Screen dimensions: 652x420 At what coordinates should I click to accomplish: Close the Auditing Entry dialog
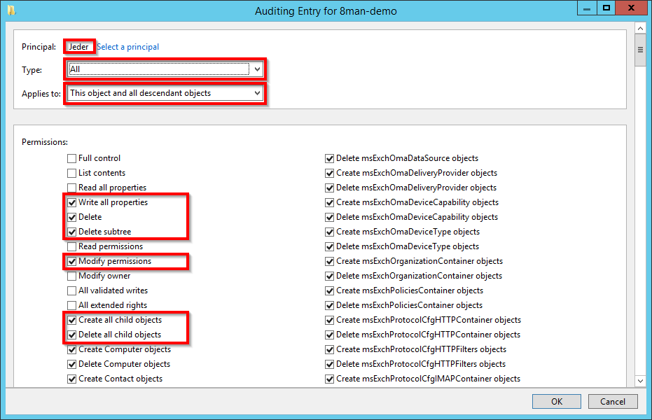[632, 8]
